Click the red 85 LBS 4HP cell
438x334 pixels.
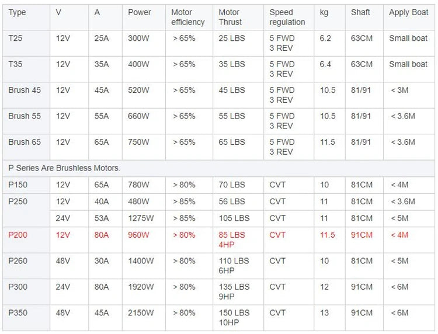tap(232, 239)
